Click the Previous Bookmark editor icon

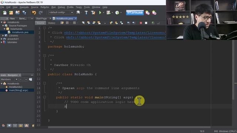click(x=111, y=23)
